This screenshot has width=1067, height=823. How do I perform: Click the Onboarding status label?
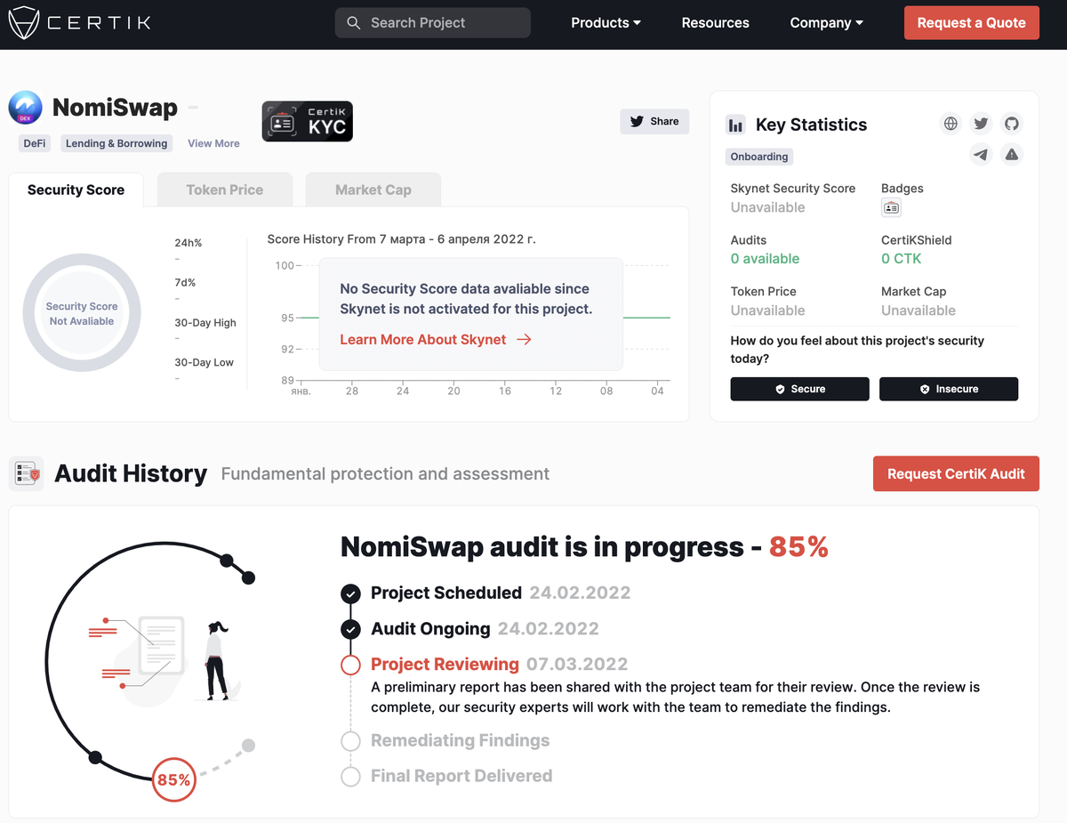[x=759, y=157]
